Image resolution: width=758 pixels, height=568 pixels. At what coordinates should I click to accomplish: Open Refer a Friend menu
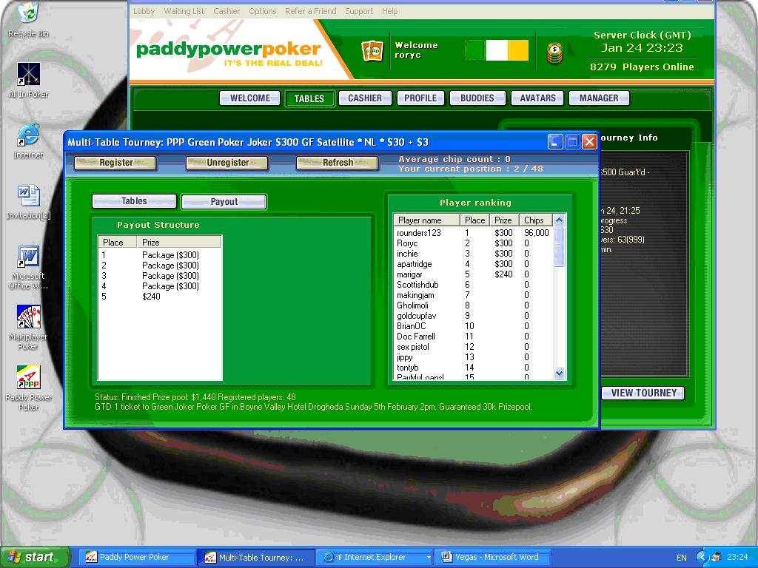click(310, 11)
